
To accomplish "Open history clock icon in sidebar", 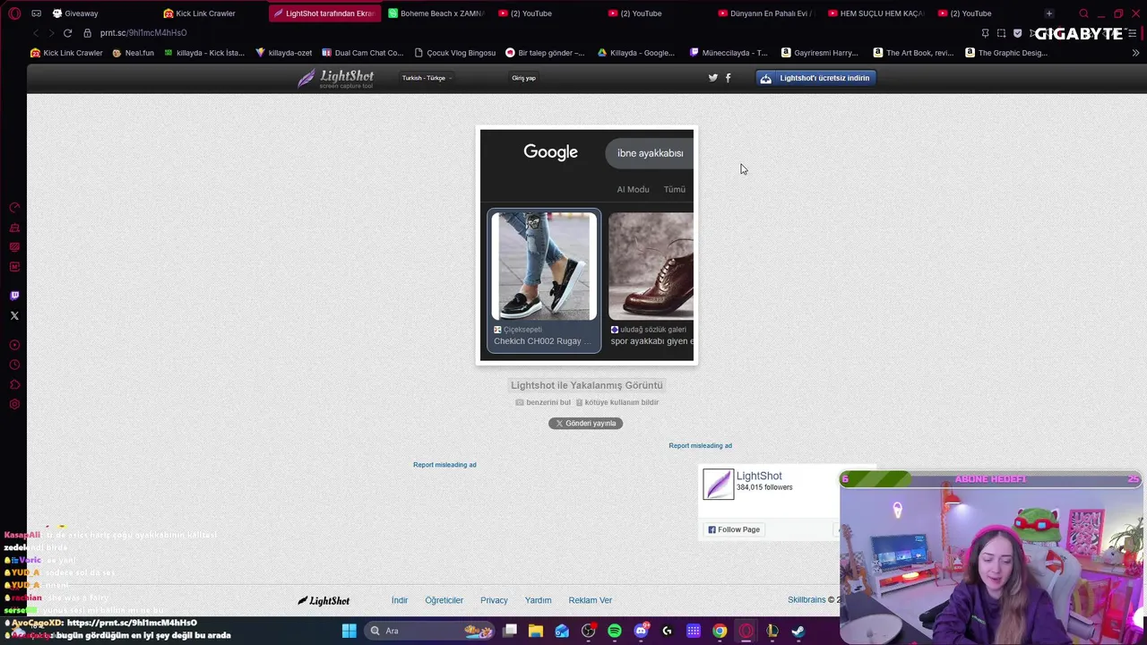I will pyautogui.click(x=14, y=365).
